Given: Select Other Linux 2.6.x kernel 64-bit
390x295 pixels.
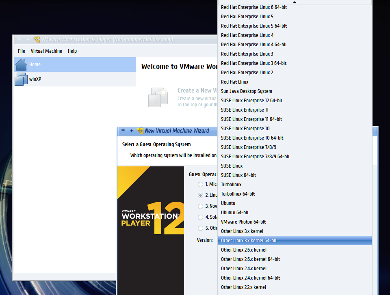Looking at the screenshot, I should pyautogui.click(x=295, y=259).
